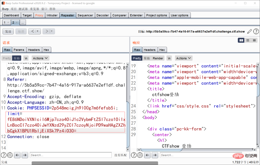Select Render view in response pane
Image resolution: width=260 pixels, height=165 pixels.
click(158, 58)
